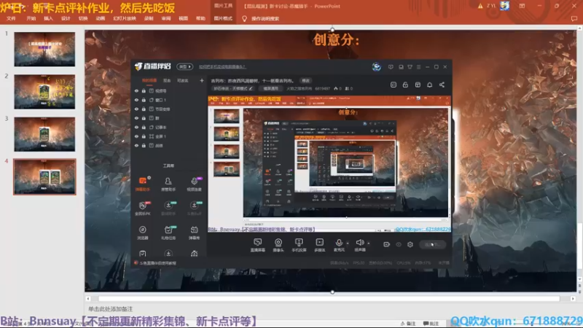Toggle preview eye icon in outermost 直播伴侣 bottom bar
The width and height of the screenshot is (583, 328).
click(399, 244)
